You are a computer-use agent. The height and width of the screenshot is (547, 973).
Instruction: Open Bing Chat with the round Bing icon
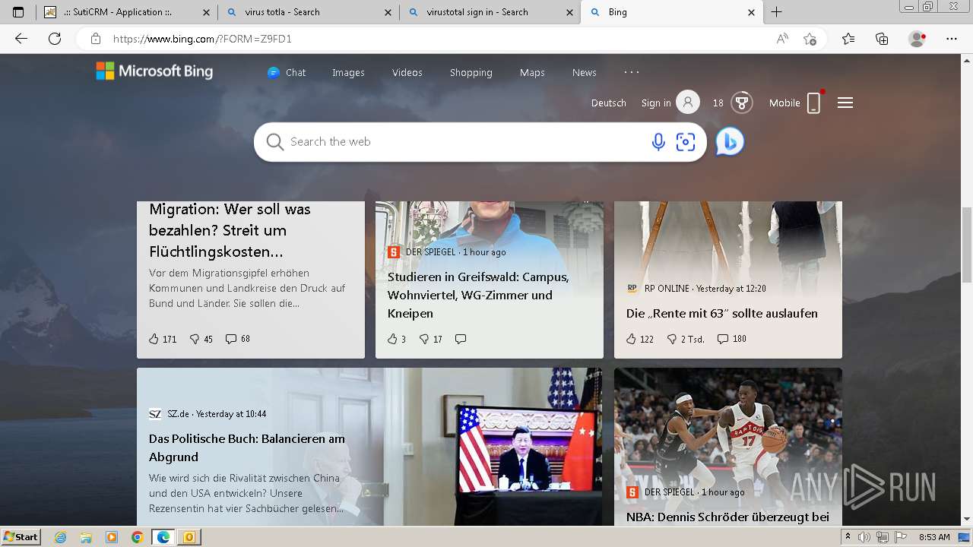click(x=730, y=142)
